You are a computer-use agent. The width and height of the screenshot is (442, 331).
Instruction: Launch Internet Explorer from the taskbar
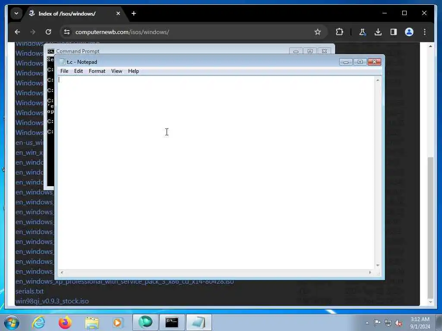click(38, 322)
